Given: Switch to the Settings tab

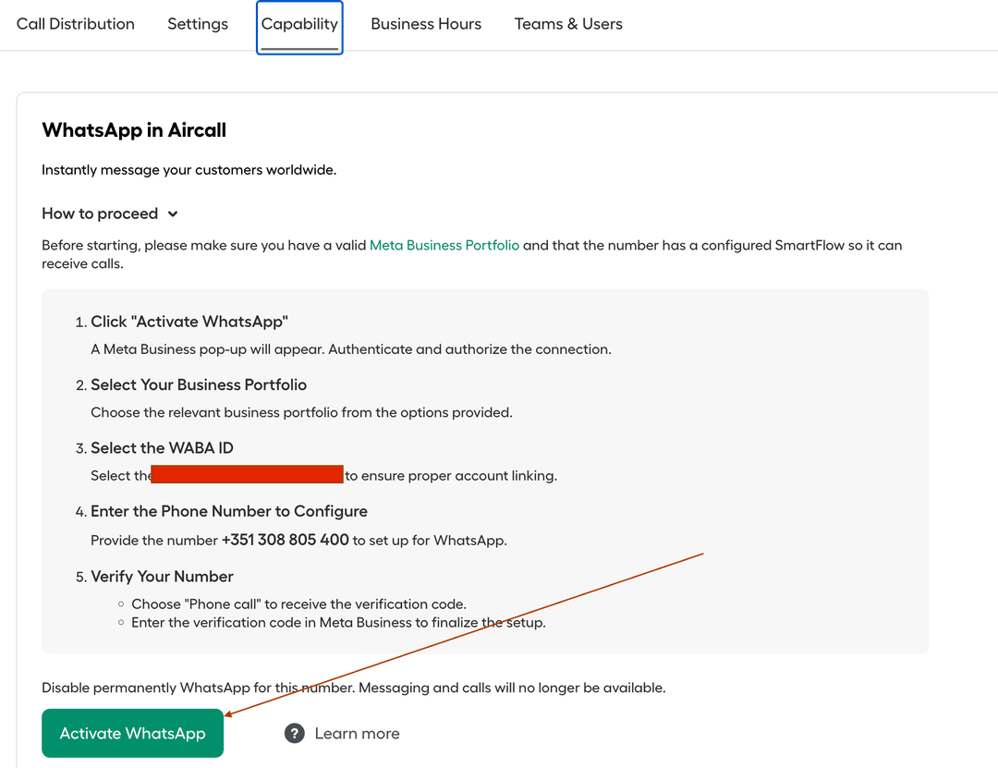Looking at the screenshot, I should pyautogui.click(x=198, y=24).
